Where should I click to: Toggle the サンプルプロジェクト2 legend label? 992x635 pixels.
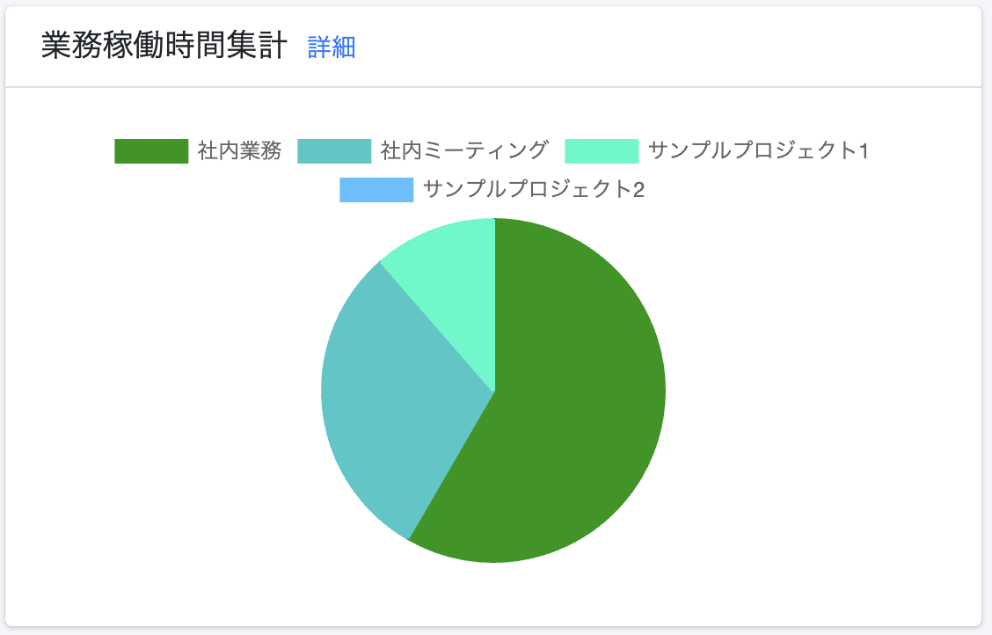[x=534, y=190]
